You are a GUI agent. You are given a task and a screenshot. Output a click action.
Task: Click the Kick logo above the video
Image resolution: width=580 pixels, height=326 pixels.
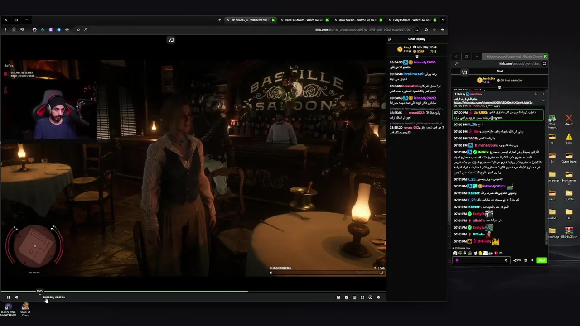pyautogui.click(x=171, y=40)
